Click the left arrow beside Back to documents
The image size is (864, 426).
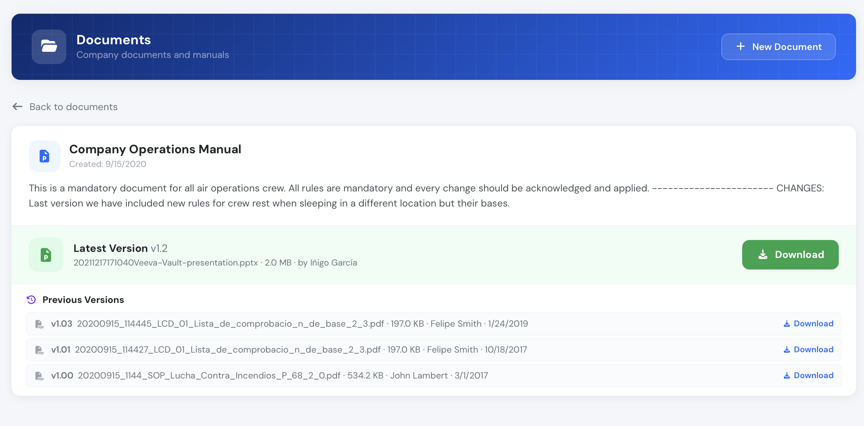point(18,106)
